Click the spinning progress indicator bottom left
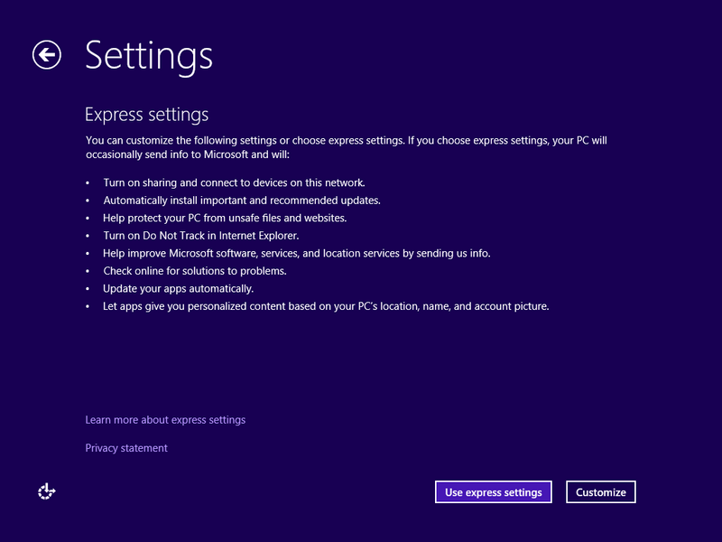 (45, 491)
